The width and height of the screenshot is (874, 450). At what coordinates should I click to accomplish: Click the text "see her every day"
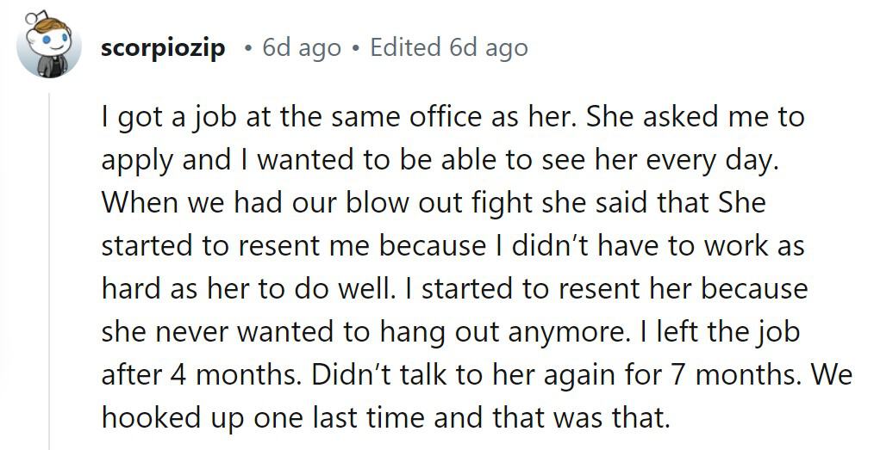[x=672, y=160]
